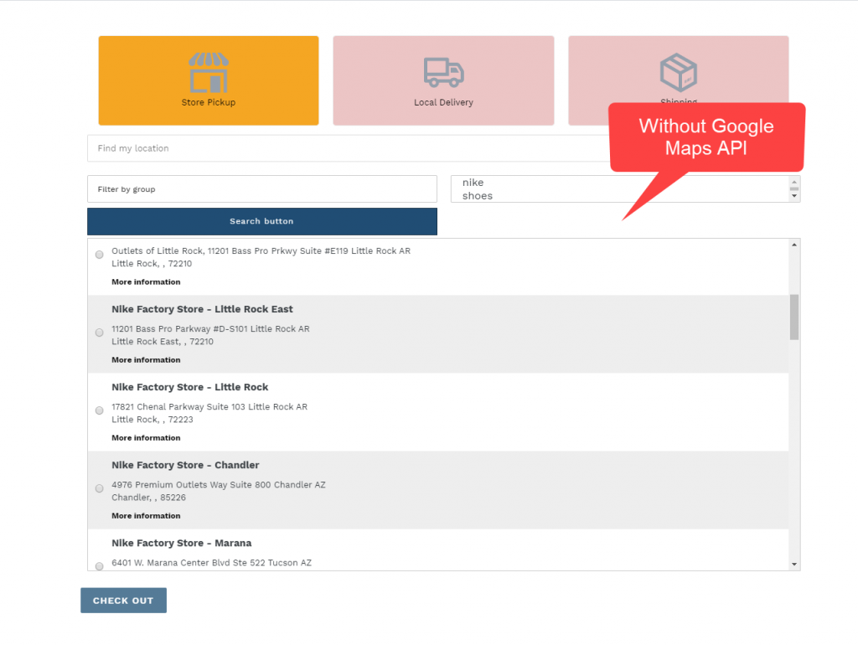858x645 pixels.
Task: Select the Outlets of Little Rock radio button
Action: pyautogui.click(x=100, y=255)
